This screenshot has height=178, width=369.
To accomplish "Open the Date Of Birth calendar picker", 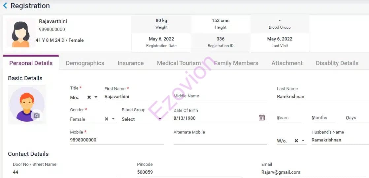I will pyautogui.click(x=262, y=117).
